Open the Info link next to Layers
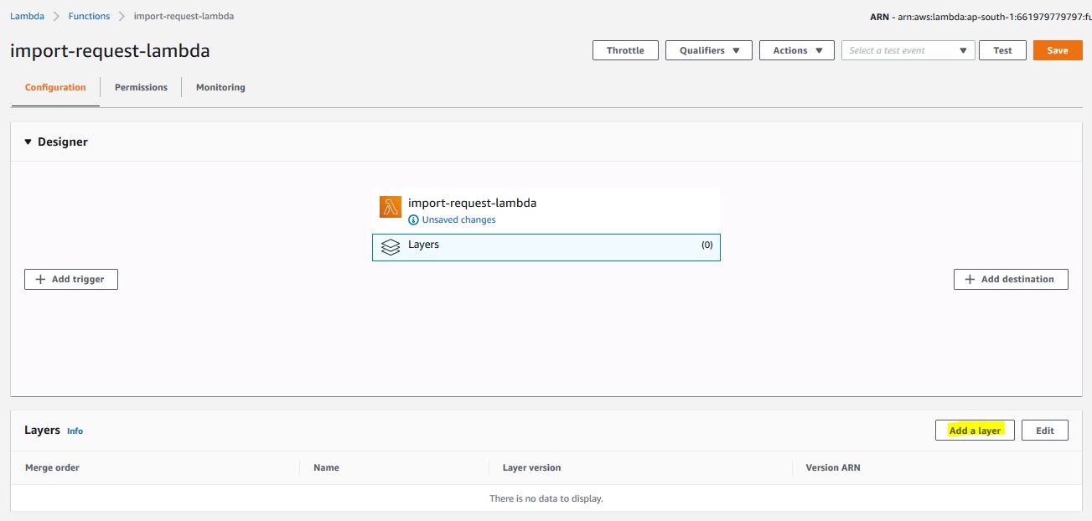 coord(75,431)
